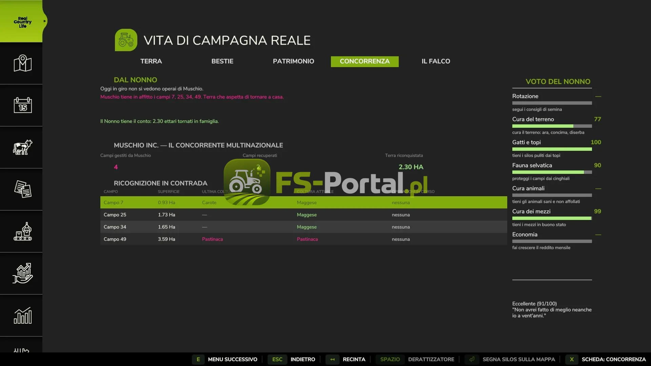The height and width of the screenshot is (366, 651).
Task: Open the map page icon
Action: [22, 63]
